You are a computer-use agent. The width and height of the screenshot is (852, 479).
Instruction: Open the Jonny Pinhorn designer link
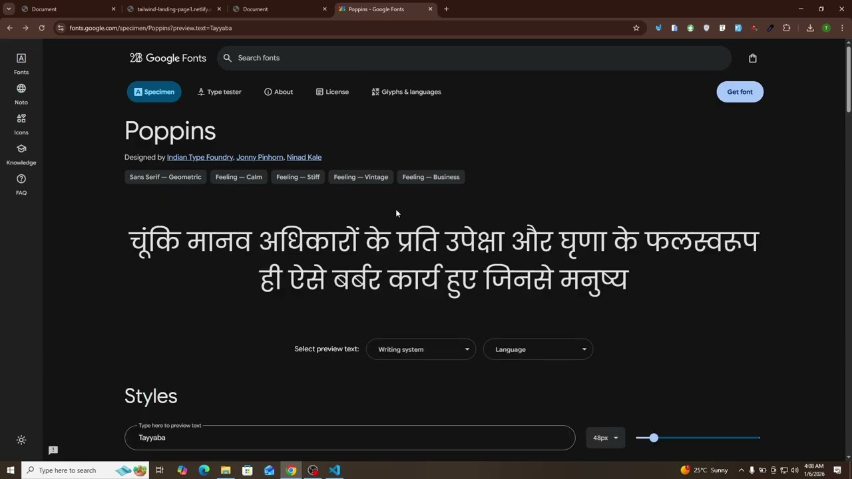(x=260, y=158)
